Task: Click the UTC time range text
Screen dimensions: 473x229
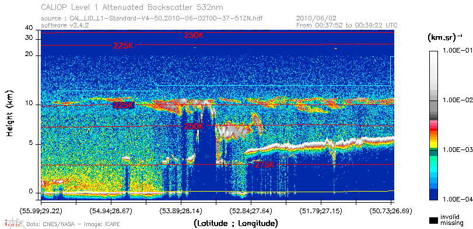Action: coord(347,25)
